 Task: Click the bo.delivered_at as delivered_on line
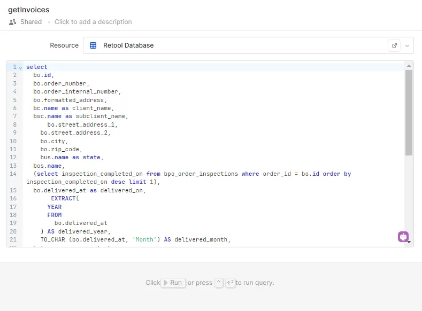click(x=89, y=191)
